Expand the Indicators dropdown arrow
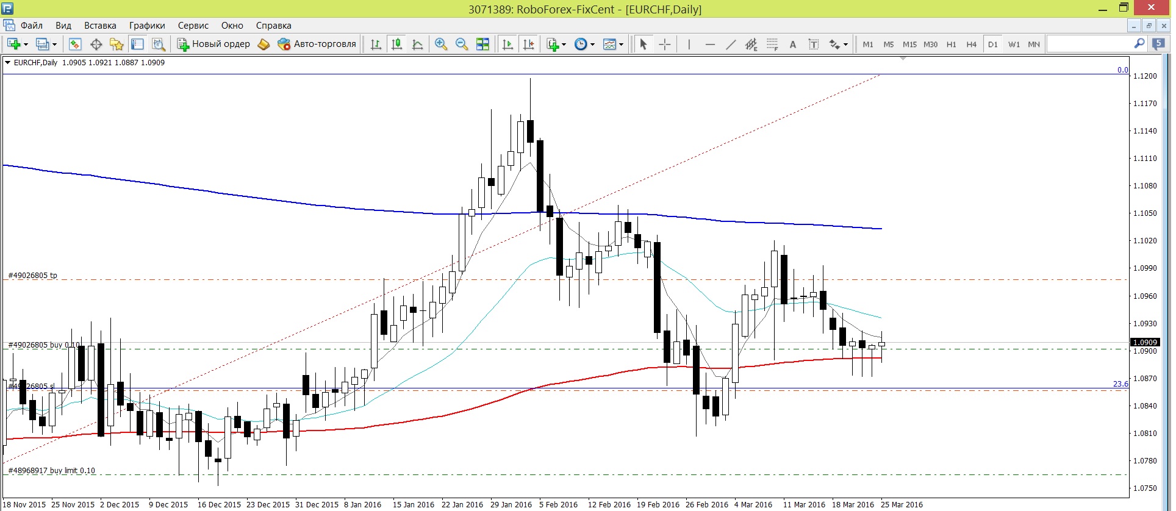Viewport: 1176px width, 511px height. [x=564, y=45]
